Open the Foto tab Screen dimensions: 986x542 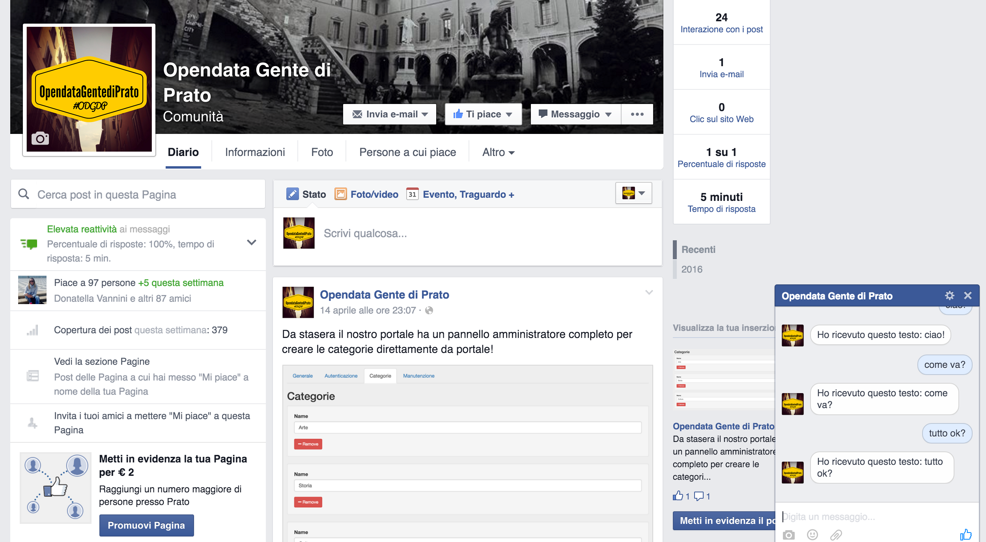[322, 152]
